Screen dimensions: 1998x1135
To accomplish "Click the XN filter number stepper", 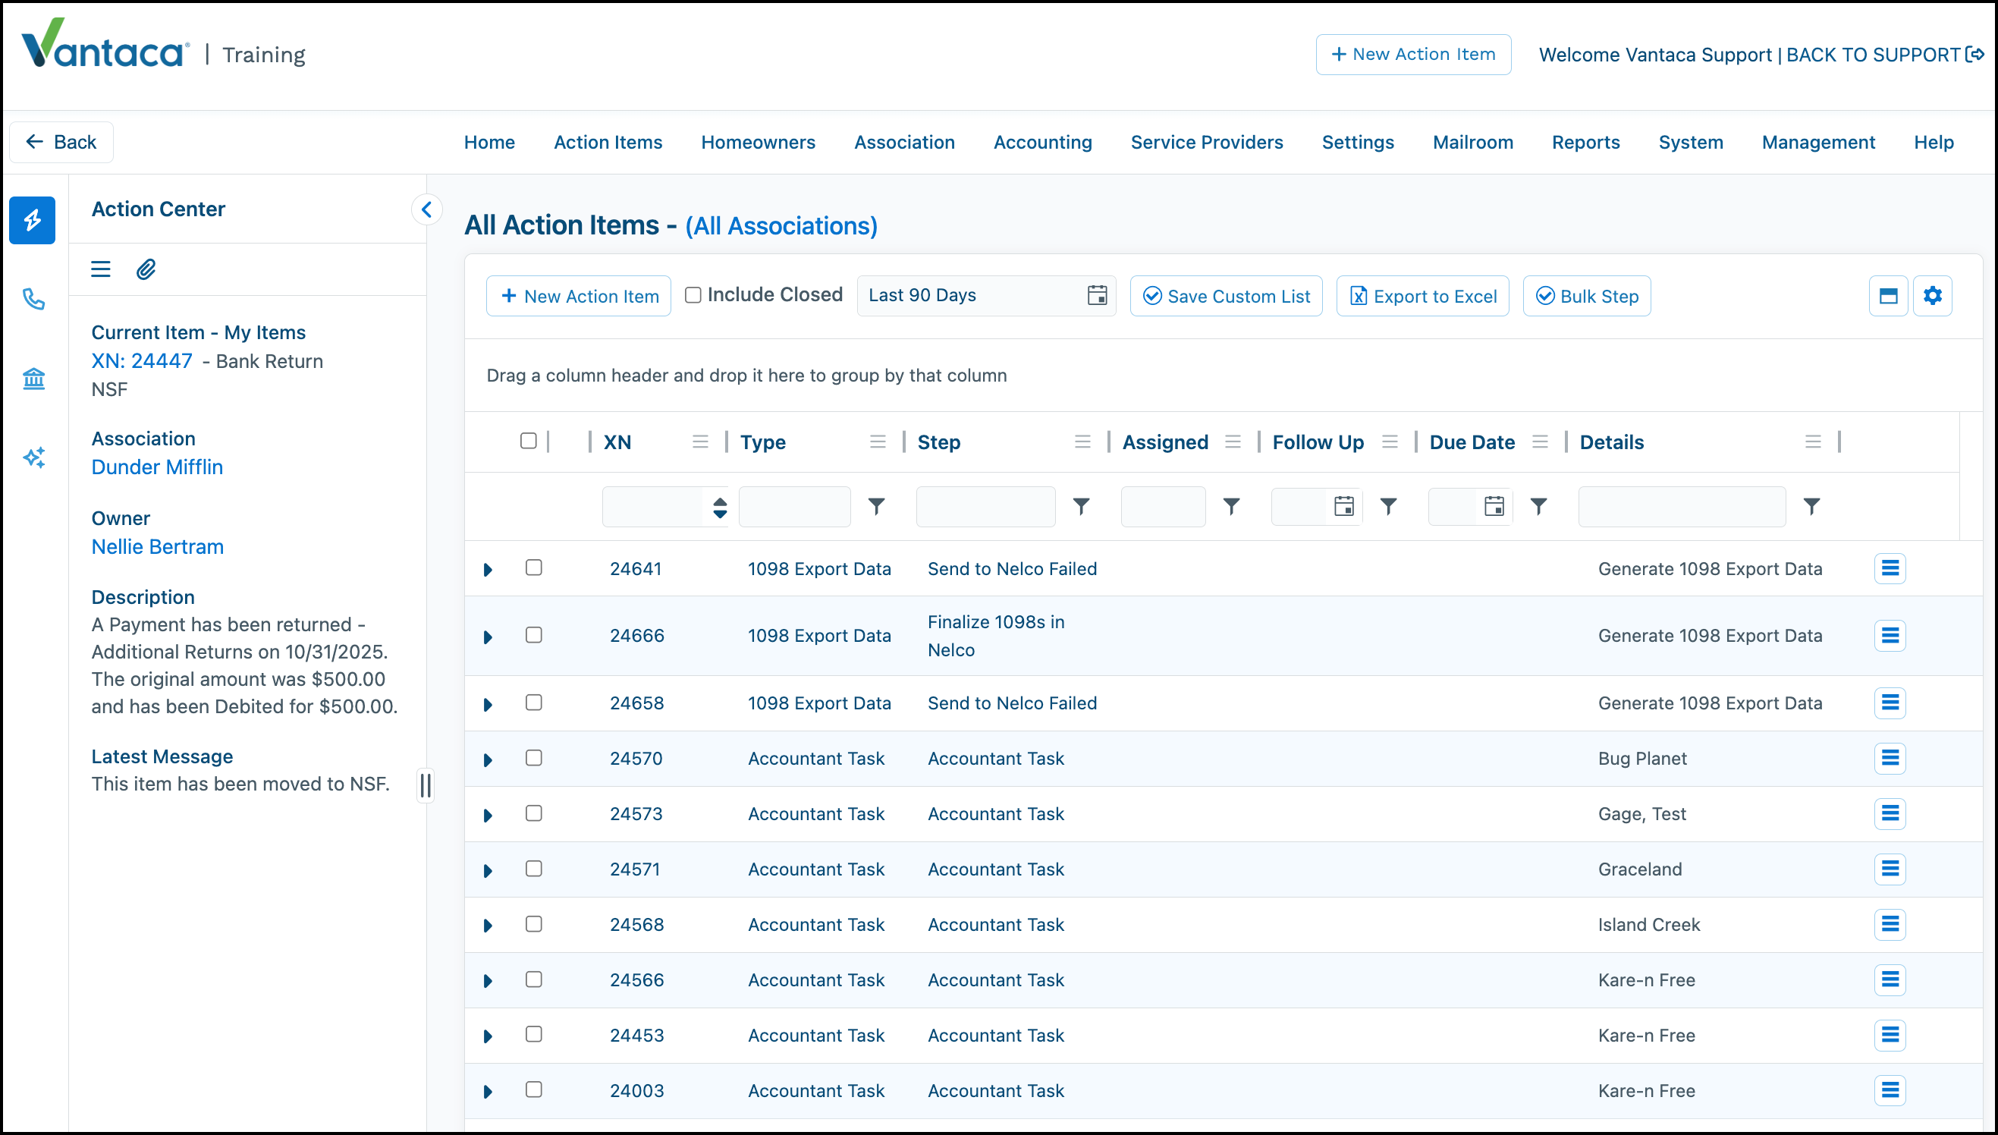I will point(720,508).
